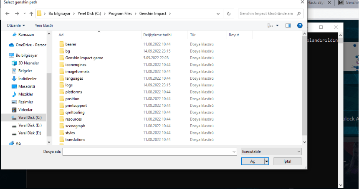Open view options dropdown arrow
Screen dimensions: 359x189
277,25
